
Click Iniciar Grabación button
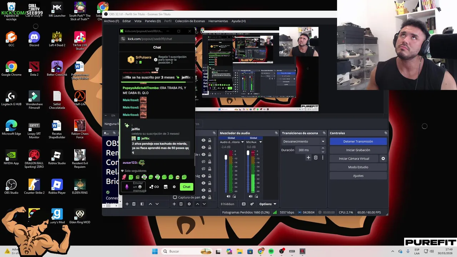(x=358, y=150)
